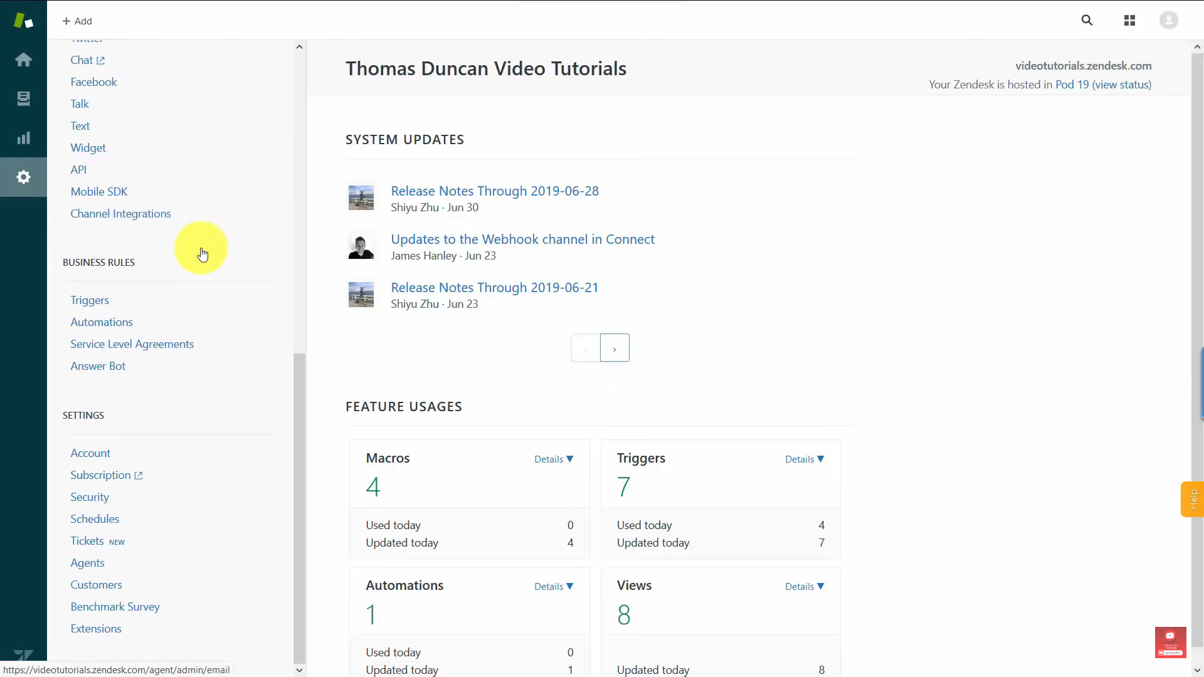Viewport: 1204px width, 677px height.
Task: Open the Reporting bar chart icon
Action: coord(23,138)
